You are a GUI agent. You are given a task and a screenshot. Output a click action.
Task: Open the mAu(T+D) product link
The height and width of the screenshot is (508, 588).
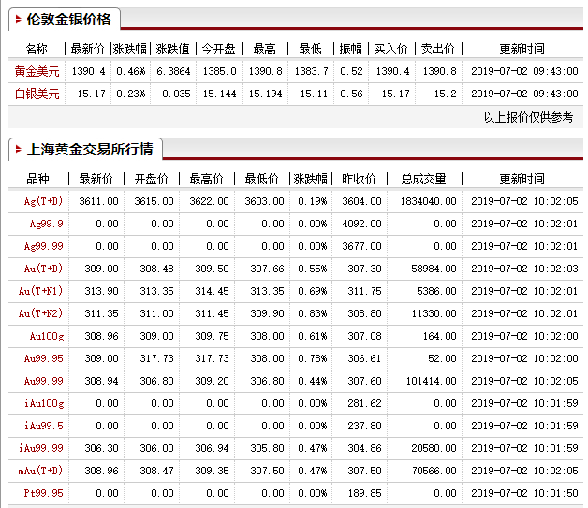[41, 471]
